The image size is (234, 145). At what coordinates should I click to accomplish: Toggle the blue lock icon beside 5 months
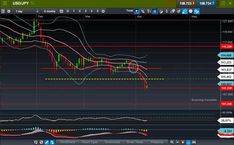[x=37, y=11]
